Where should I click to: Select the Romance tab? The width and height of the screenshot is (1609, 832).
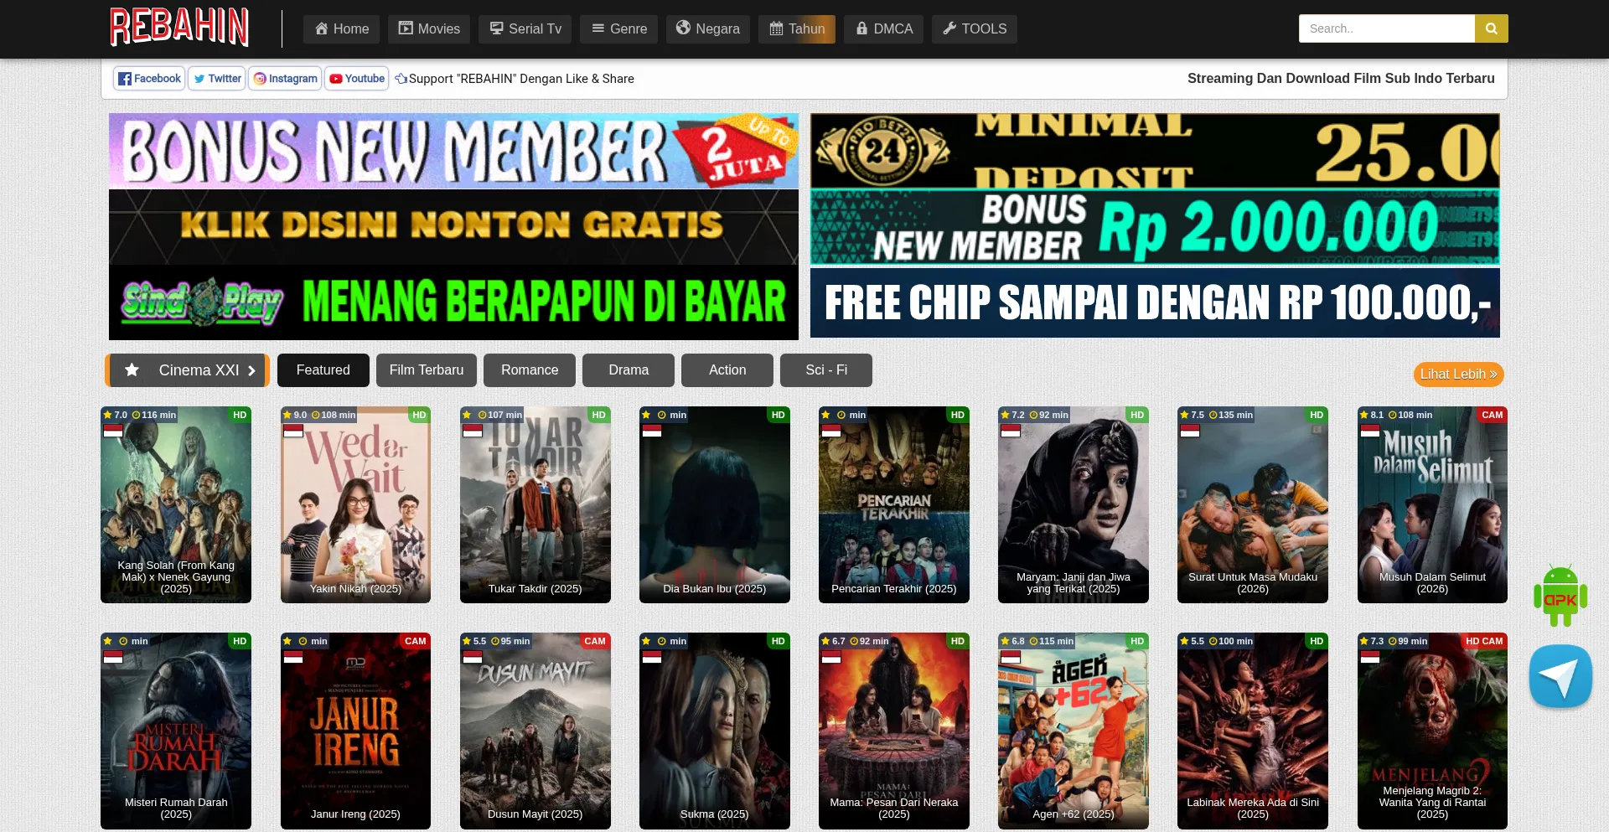point(530,370)
